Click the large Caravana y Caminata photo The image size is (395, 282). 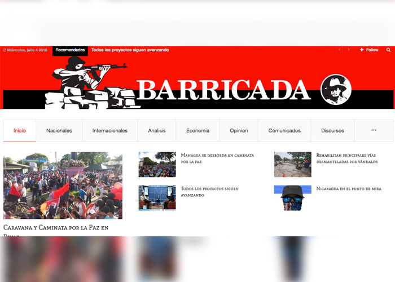(63, 185)
